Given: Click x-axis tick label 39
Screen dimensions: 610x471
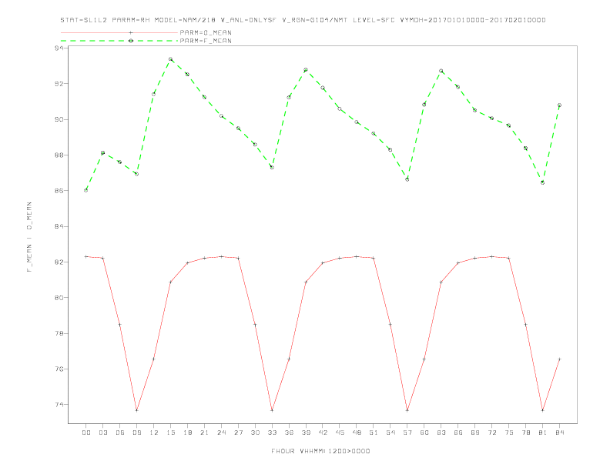Looking at the screenshot, I should click(x=307, y=433).
